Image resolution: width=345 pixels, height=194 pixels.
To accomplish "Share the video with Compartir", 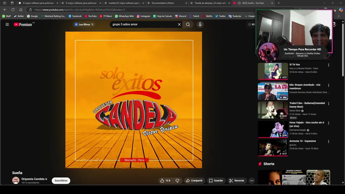I will click(194, 181).
